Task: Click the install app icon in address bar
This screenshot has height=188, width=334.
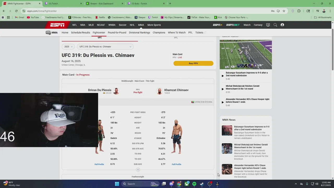Action: coord(278,11)
